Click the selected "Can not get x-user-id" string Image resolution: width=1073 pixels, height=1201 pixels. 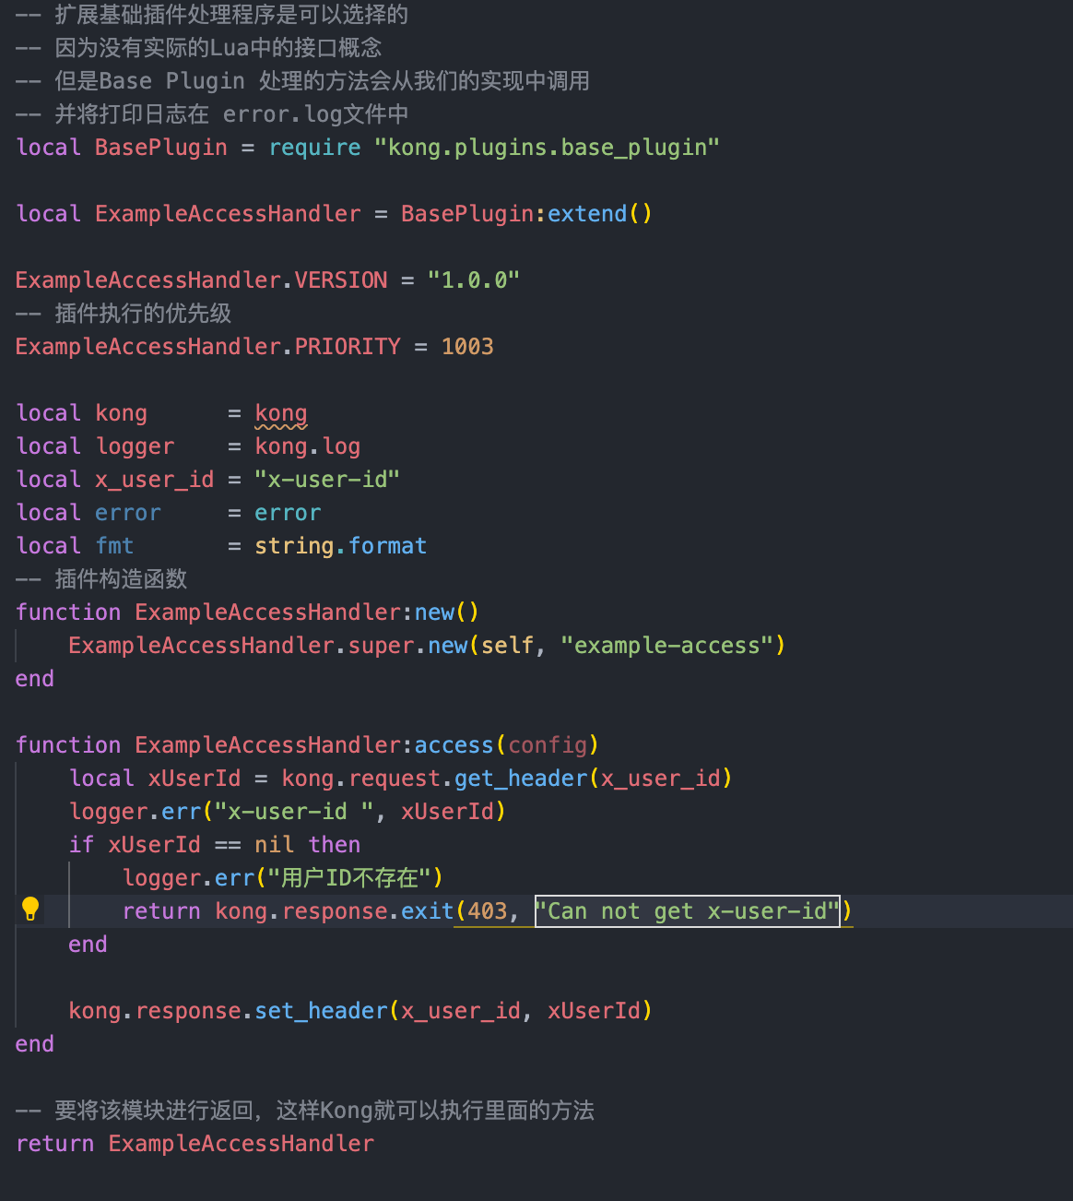[x=688, y=911]
